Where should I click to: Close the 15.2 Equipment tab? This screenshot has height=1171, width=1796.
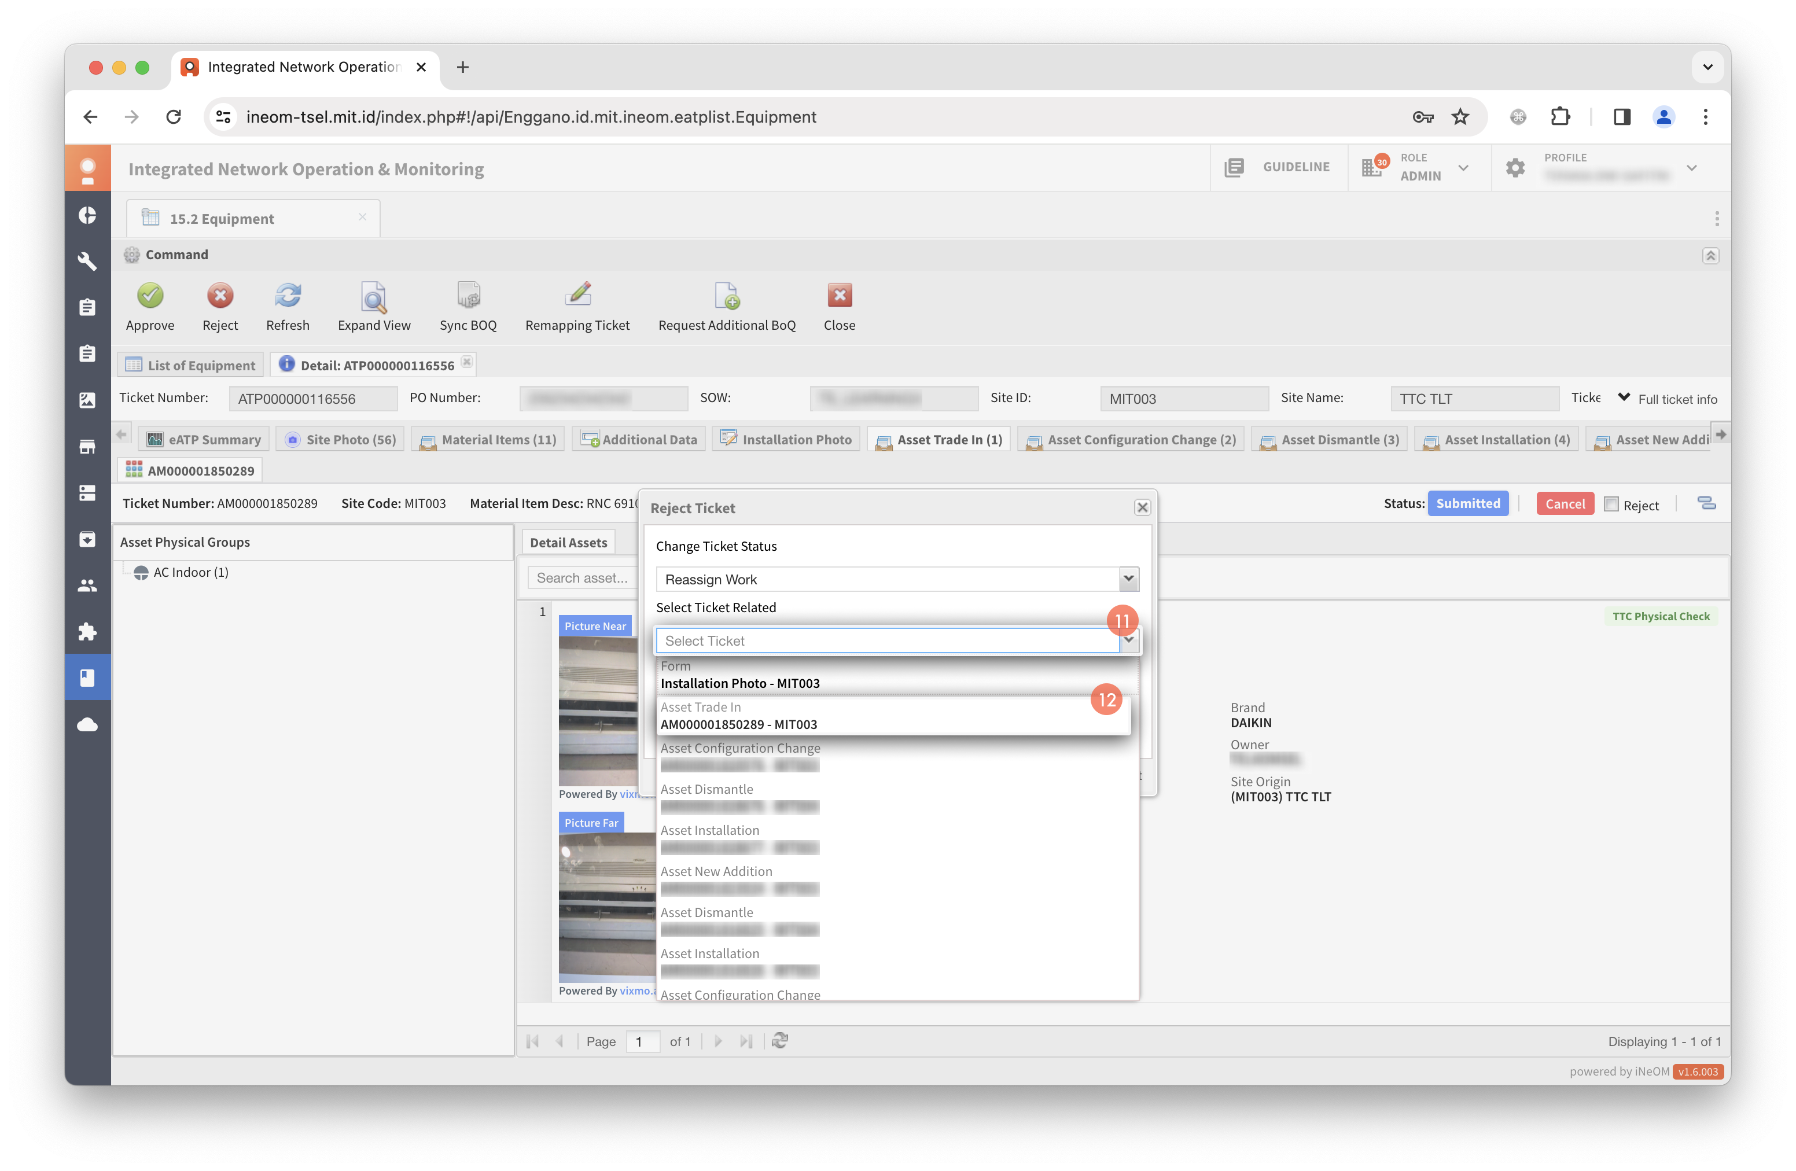pyautogui.click(x=362, y=218)
